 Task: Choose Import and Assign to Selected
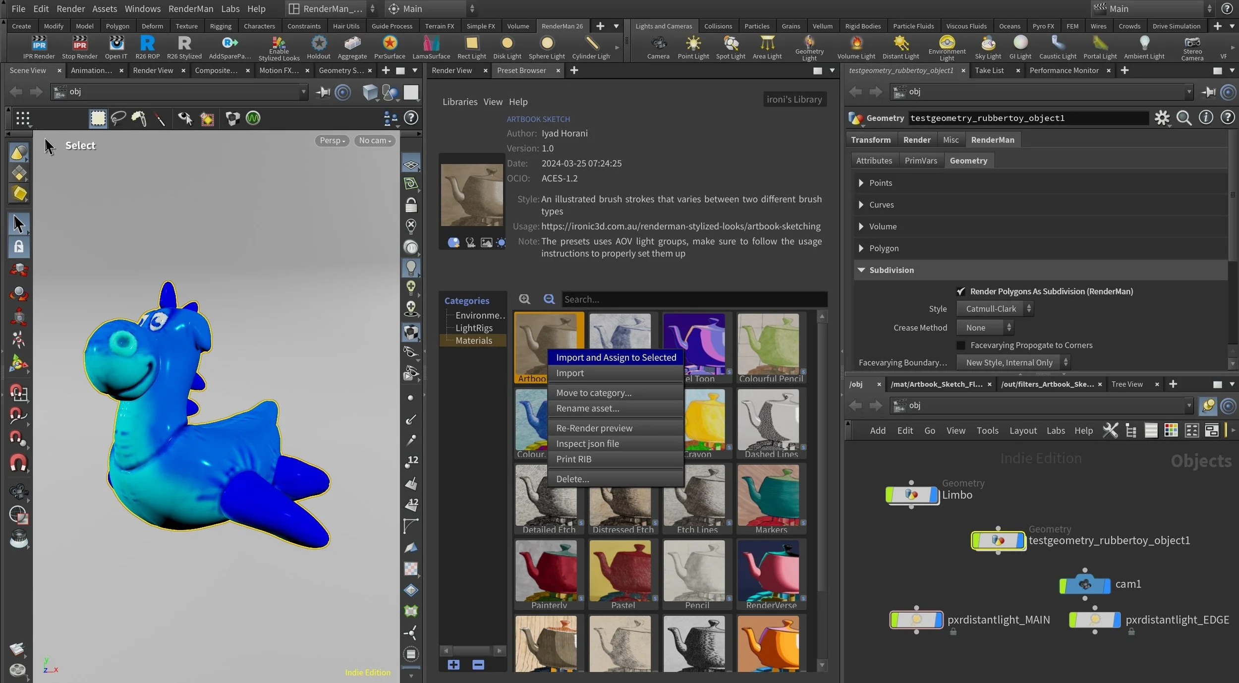(x=616, y=357)
